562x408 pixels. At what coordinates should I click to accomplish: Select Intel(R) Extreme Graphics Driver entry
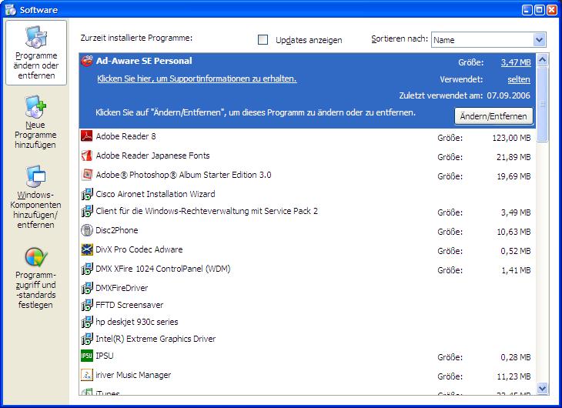[x=156, y=339]
